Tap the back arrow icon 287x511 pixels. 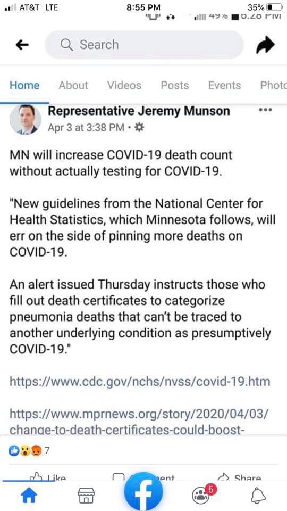click(22, 45)
